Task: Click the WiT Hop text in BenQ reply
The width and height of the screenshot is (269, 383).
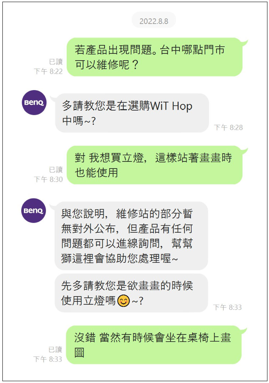Action: [171, 106]
